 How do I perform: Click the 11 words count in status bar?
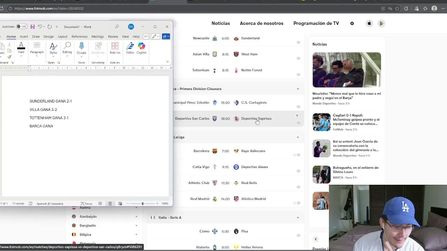18,204
